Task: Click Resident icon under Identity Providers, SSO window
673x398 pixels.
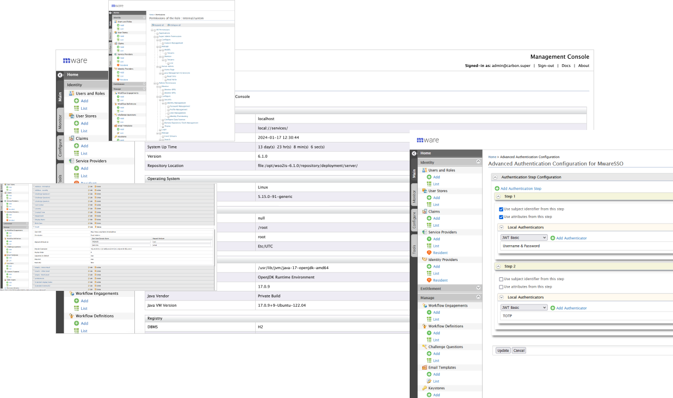Action: coord(429,280)
